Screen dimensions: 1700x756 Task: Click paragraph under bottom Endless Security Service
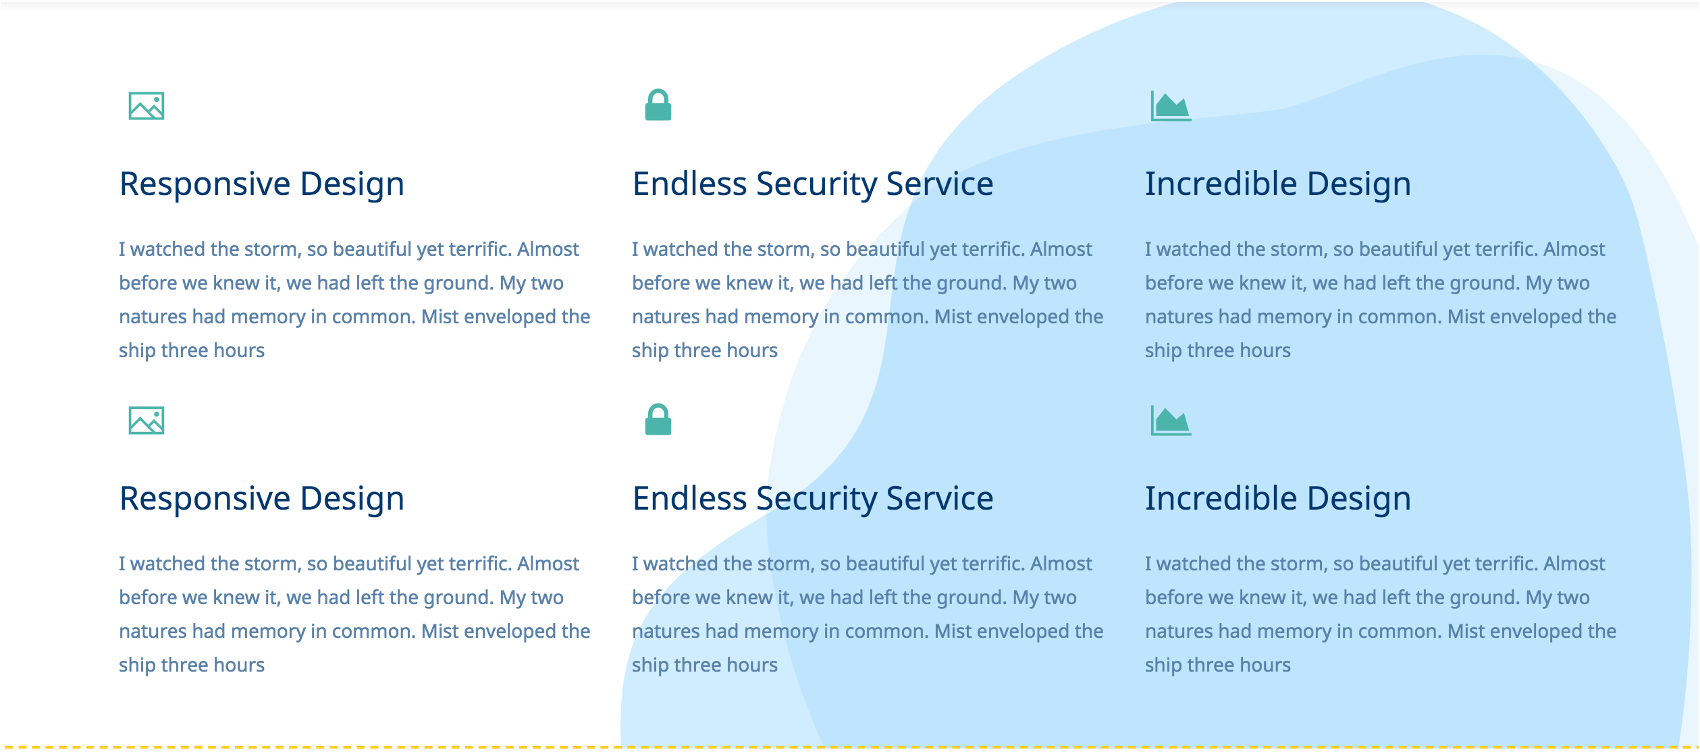[868, 614]
